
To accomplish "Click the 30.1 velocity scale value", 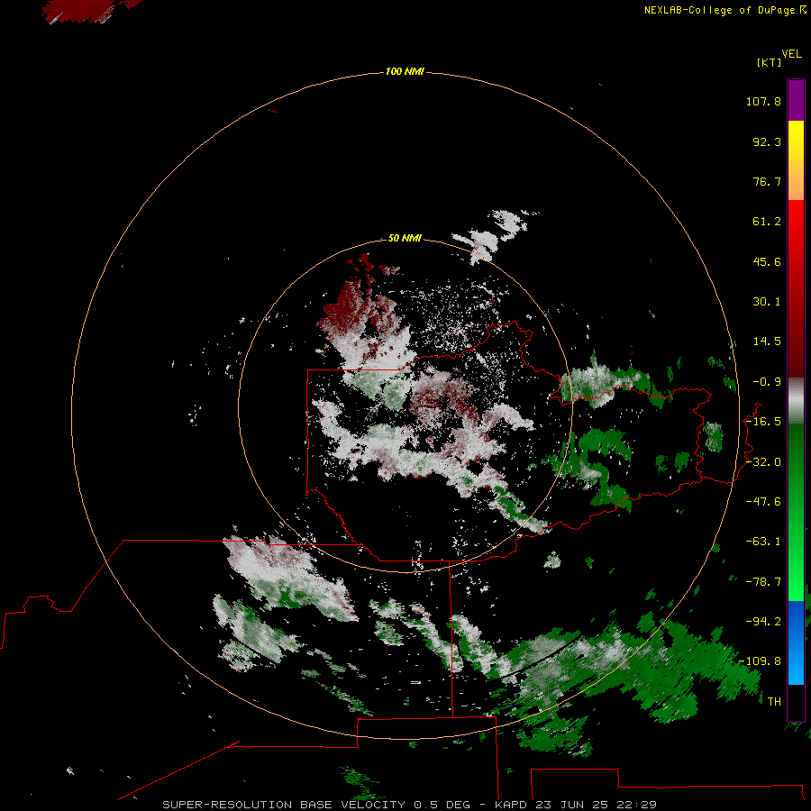I will click(767, 302).
